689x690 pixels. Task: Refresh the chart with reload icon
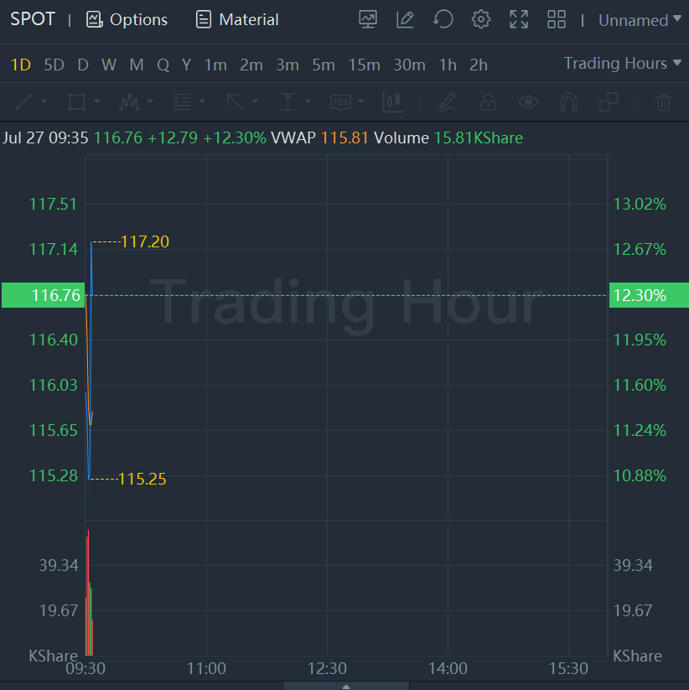(443, 19)
